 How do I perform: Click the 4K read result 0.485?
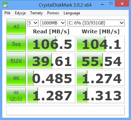(51, 78)
